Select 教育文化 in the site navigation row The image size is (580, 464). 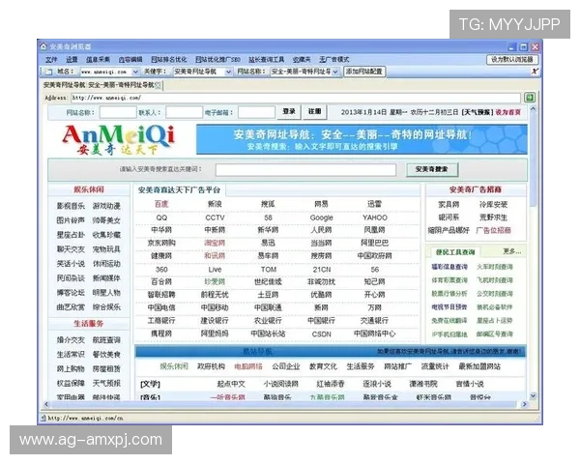323,366
